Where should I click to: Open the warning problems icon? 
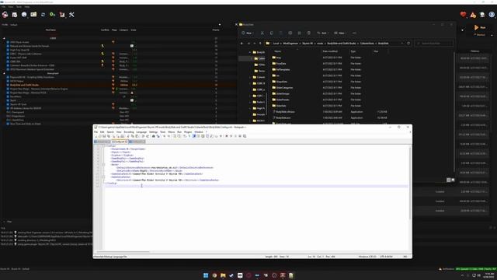(x=473, y=15)
